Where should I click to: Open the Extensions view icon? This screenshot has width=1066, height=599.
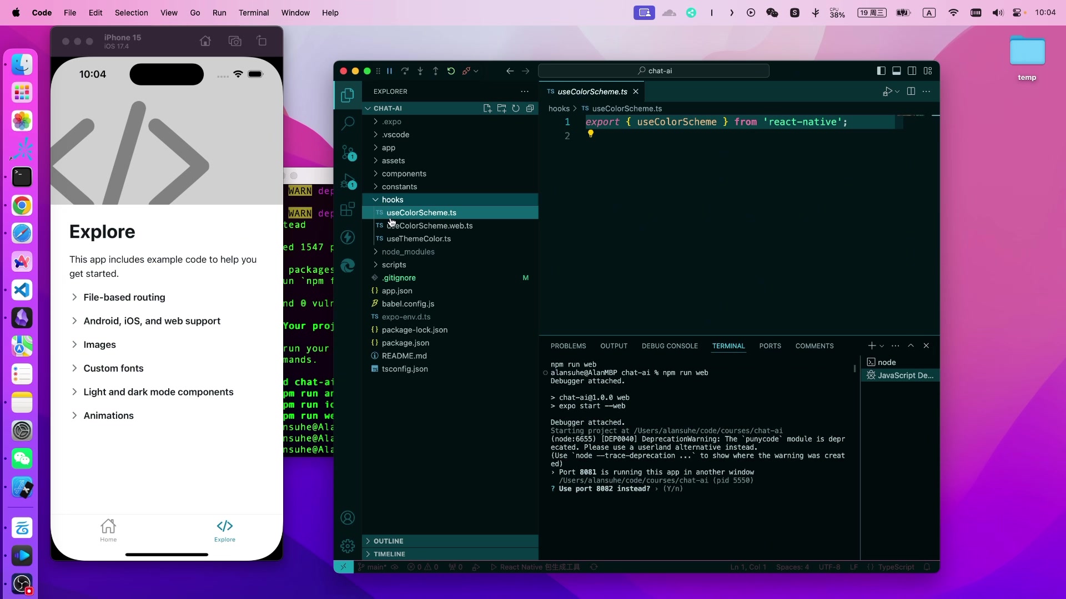[348, 209]
